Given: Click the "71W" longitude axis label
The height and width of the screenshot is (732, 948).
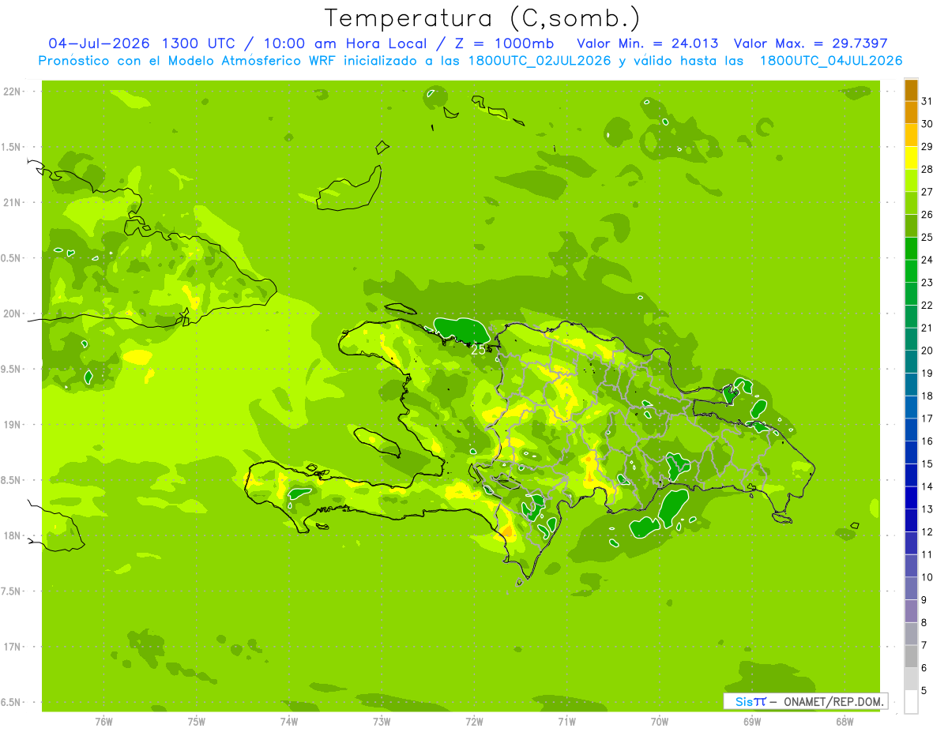Looking at the screenshot, I should (566, 720).
